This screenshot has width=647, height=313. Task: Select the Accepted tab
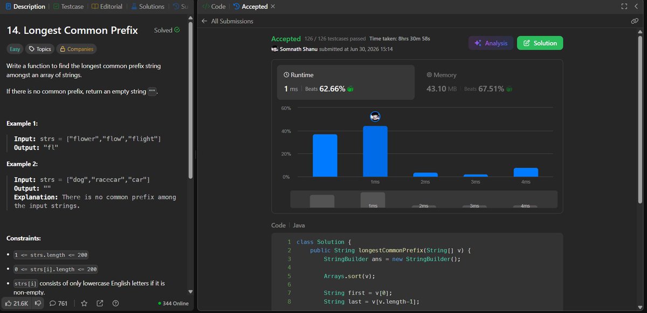[250, 6]
